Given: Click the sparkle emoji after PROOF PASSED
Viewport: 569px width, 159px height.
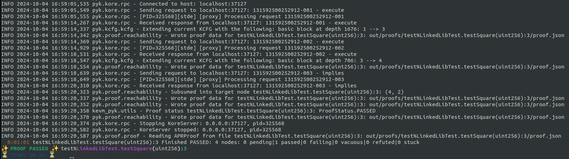Looking at the screenshot, I should (55, 149).
